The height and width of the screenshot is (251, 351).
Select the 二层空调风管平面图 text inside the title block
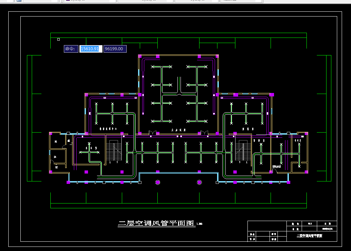309,236
